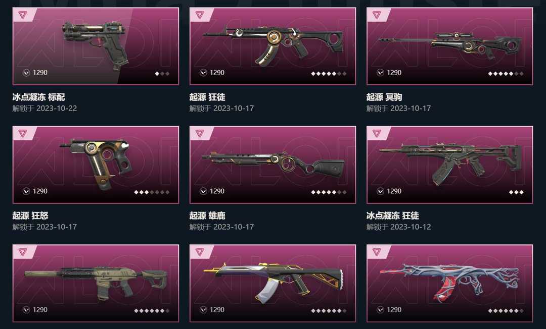
Task: Click the unlock date 2023-10-22 text
Action: 57,108
